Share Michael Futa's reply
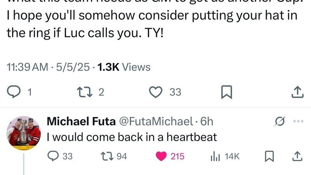This screenshot has height=175, width=311. point(297,156)
